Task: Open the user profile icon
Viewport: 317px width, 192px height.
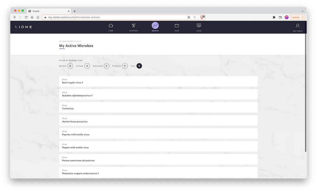Action: pyautogui.click(x=297, y=26)
